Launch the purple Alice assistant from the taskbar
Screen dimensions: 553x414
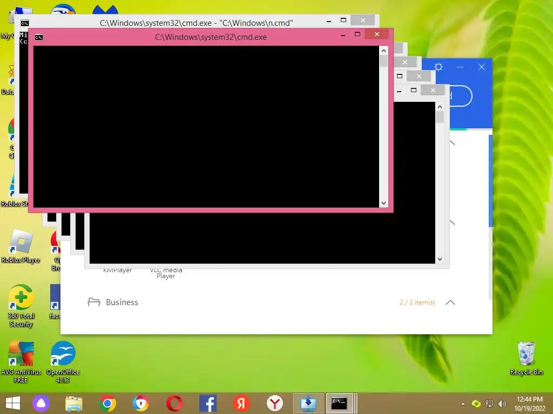pyautogui.click(x=41, y=403)
